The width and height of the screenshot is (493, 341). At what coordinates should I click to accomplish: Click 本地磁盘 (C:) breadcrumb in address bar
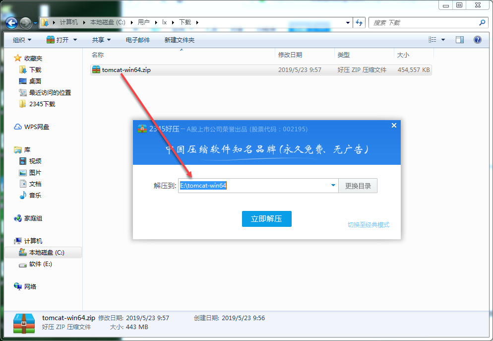(108, 22)
